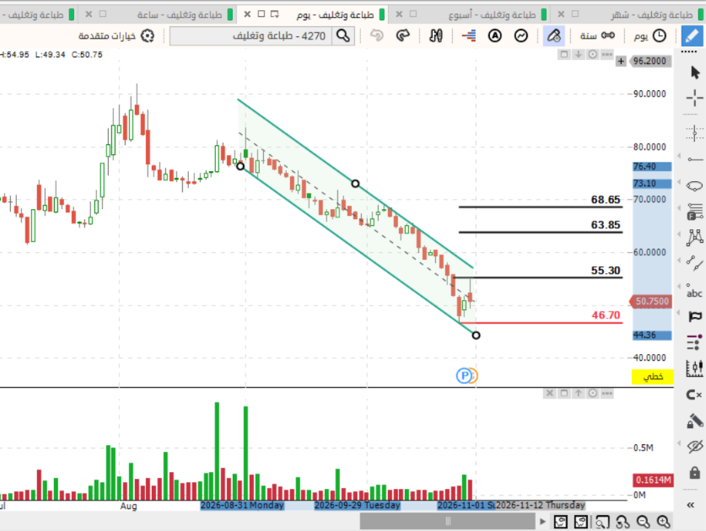Click the redo arrow icon
706x531 pixels.
[402, 35]
